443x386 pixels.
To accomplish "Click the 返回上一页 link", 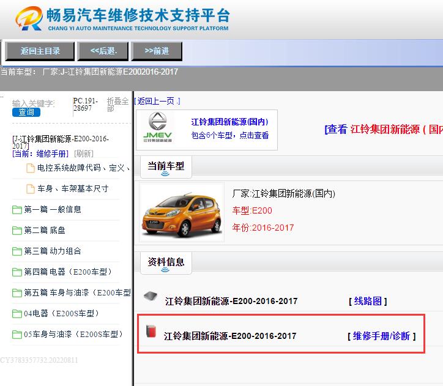I will click(157, 101).
